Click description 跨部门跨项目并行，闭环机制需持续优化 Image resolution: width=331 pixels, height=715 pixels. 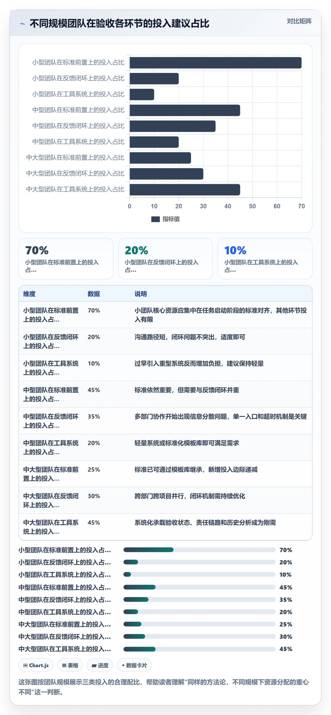pyautogui.click(x=190, y=496)
